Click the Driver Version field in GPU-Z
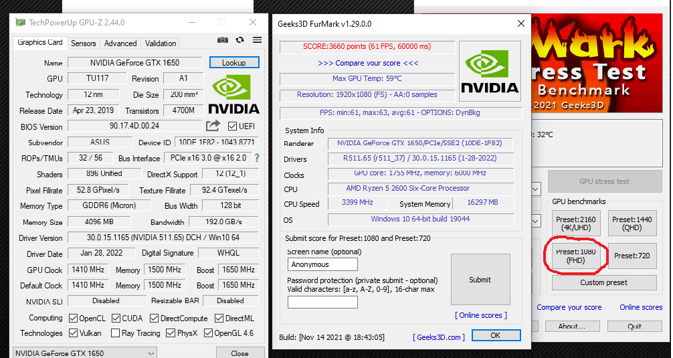This screenshot has height=358, width=673. 163,238
